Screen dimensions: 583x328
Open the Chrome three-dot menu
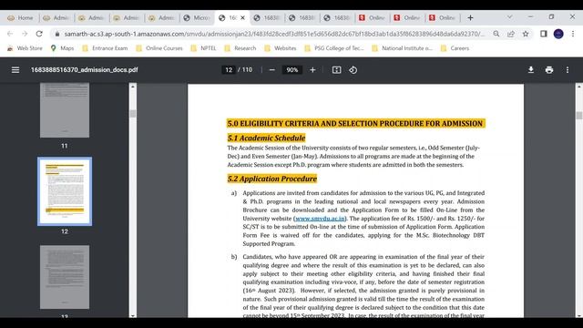click(573, 34)
